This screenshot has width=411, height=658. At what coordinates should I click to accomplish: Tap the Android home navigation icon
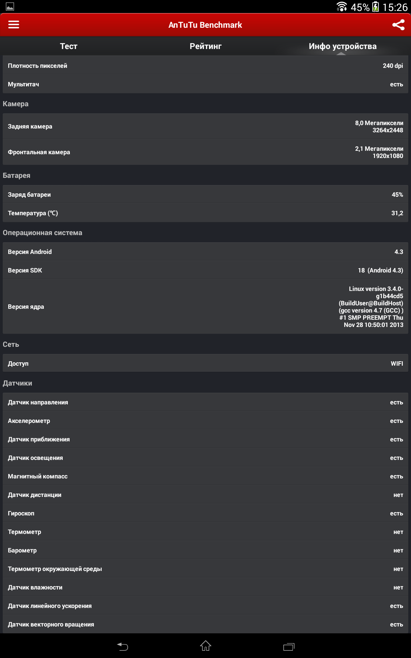tap(206, 646)
